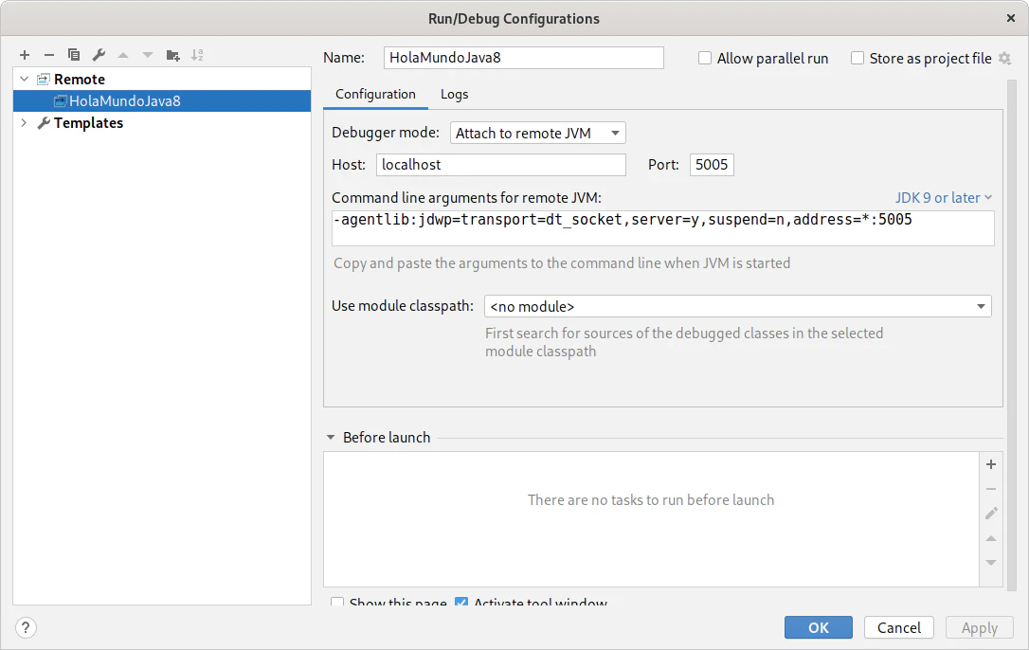Open the Debugger mode dropdown
The image size is (1029, 650).
[x=537, y=134]
